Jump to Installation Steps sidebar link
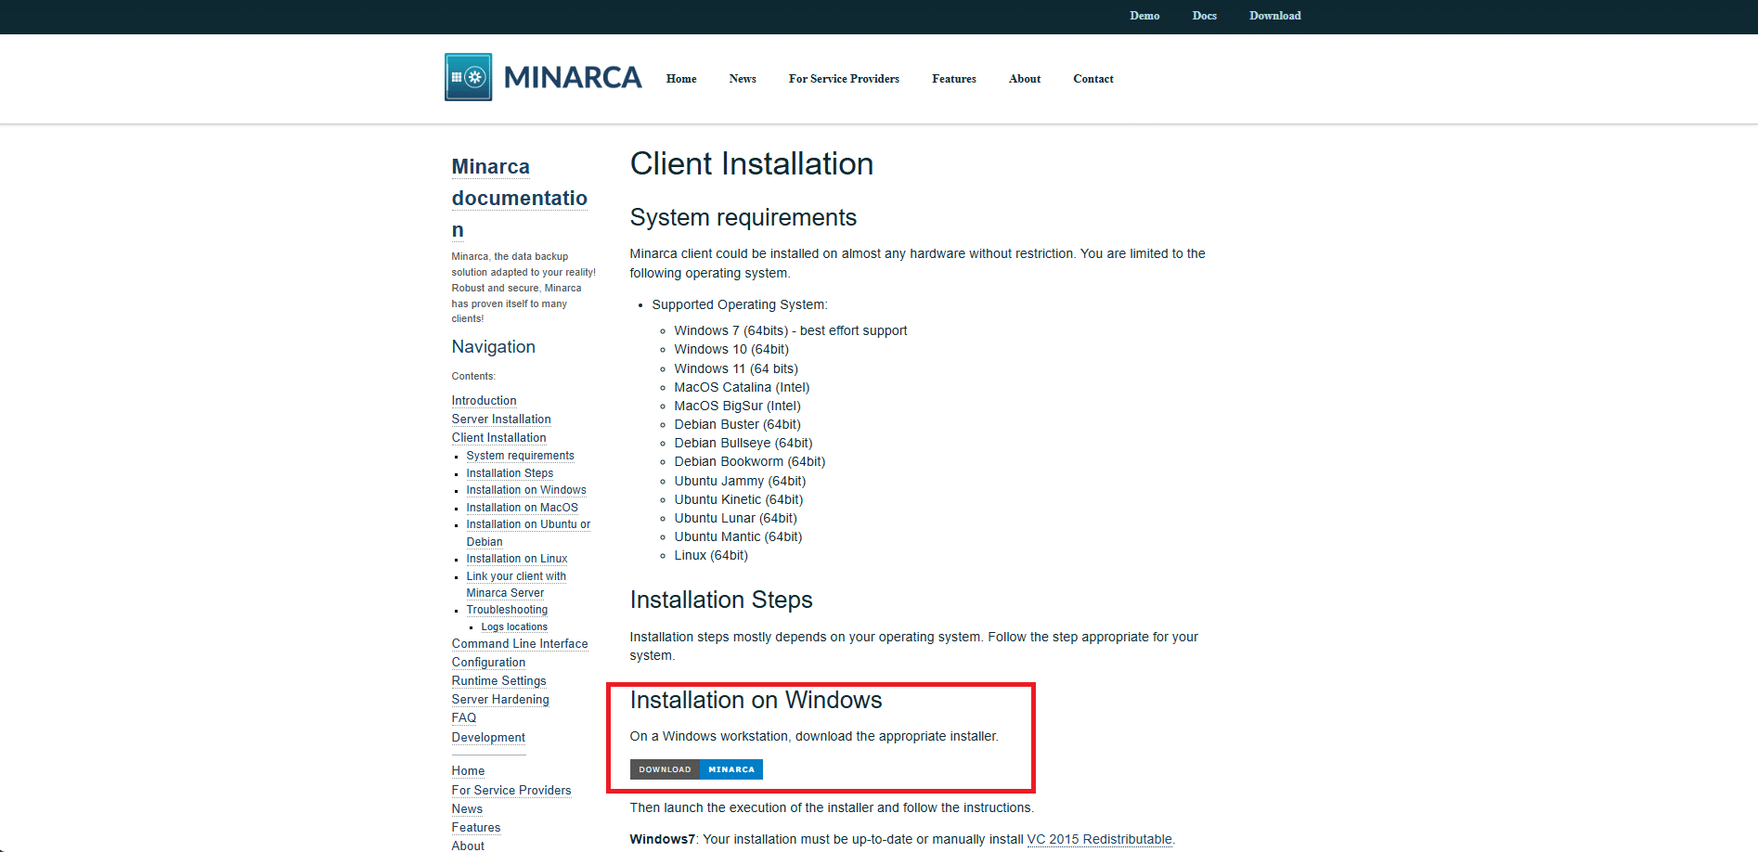The width and height of the screenshot is (1758, 852). tap(510, 473)
